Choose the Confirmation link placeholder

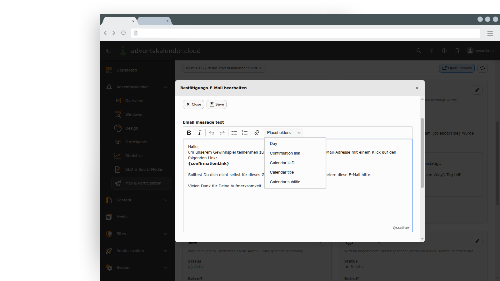(295, 153)
